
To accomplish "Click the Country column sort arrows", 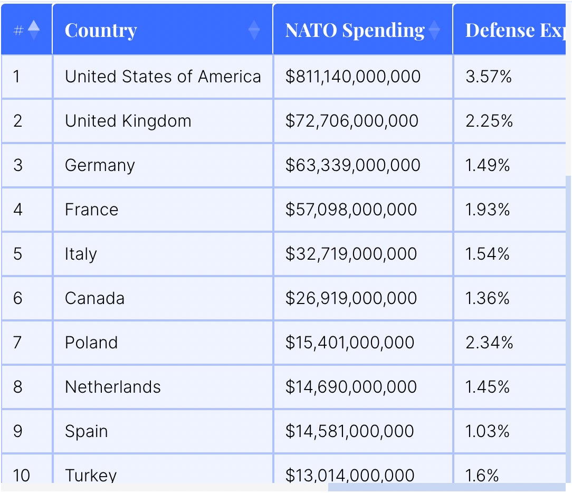I will coord(254,30).
